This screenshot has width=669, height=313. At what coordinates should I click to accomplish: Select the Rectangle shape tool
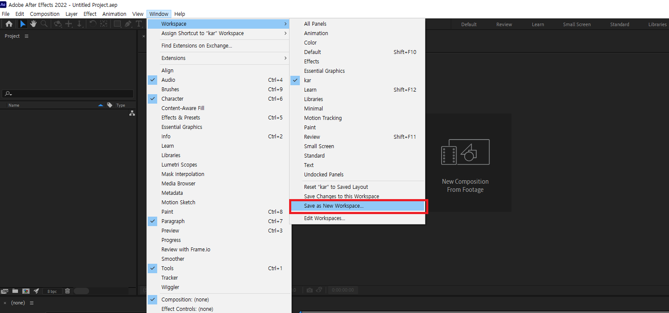click(x=117, y=24)
